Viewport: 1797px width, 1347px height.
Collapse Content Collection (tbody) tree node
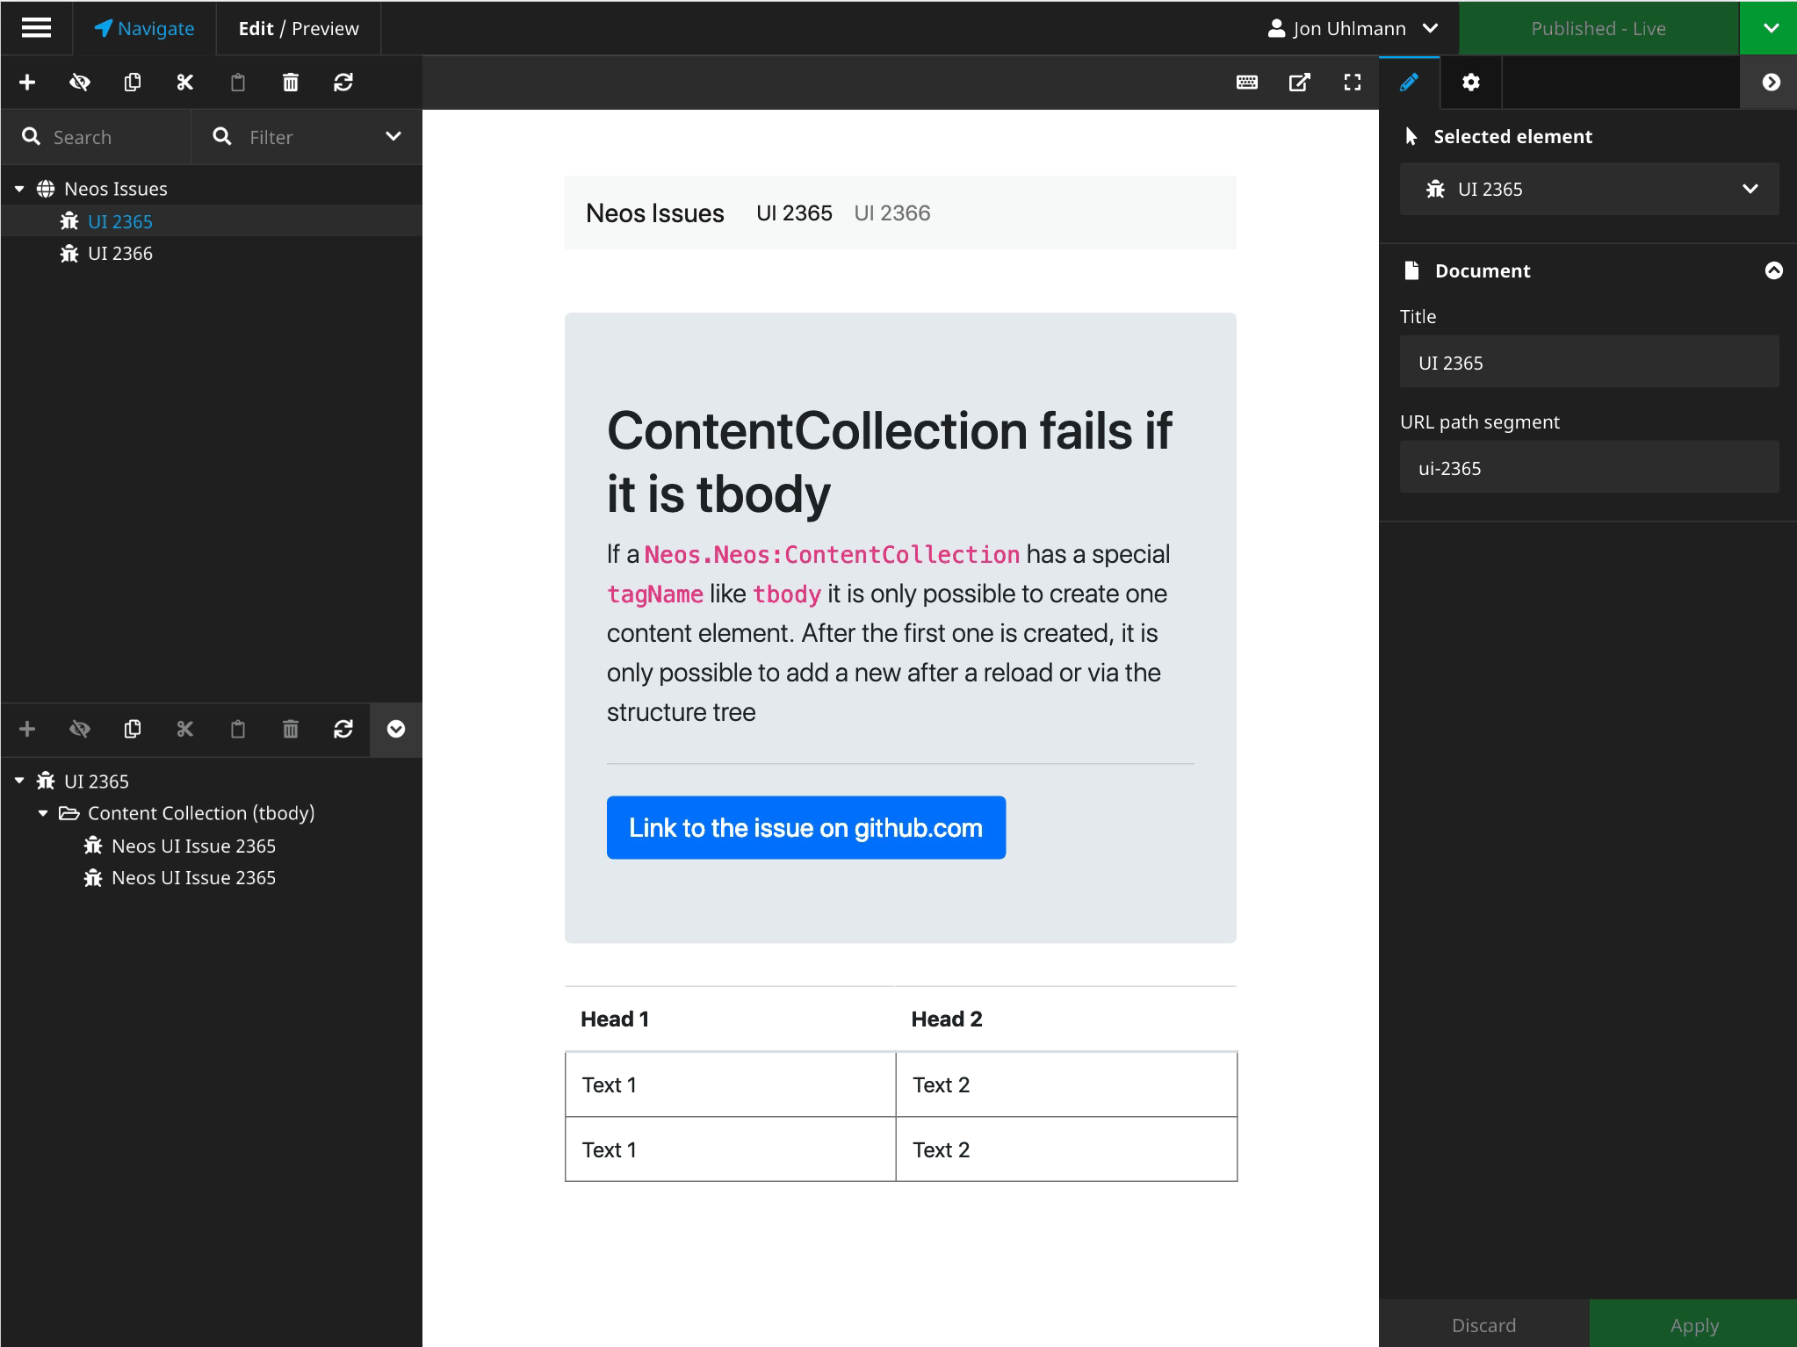[x=43, y=813]
